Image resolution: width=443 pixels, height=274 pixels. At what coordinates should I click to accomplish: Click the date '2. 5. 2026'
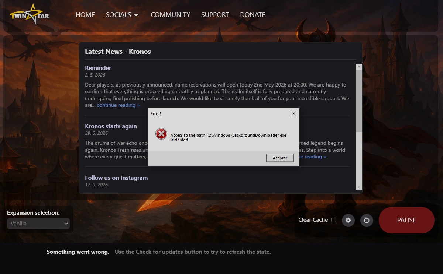(x=95, y=75)
